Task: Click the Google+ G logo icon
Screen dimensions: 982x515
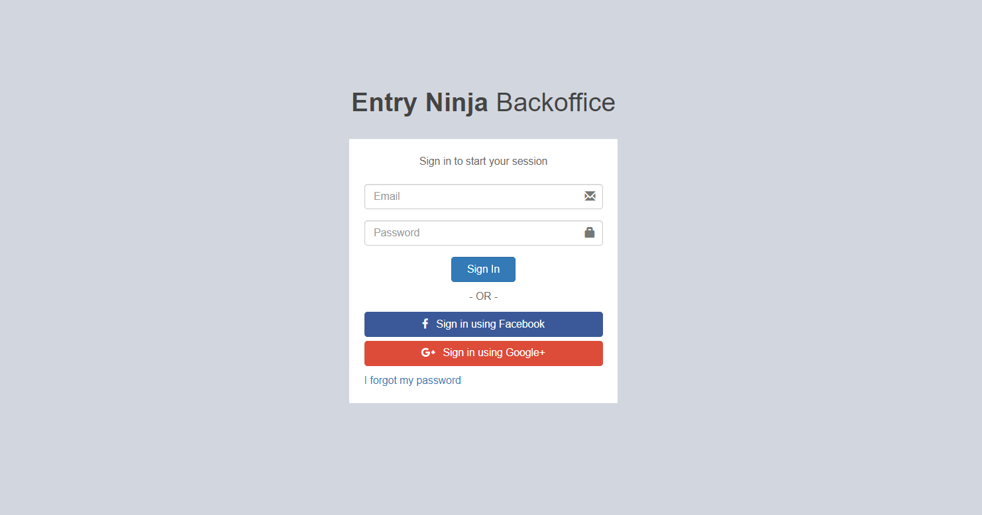Action: point(428,353)
